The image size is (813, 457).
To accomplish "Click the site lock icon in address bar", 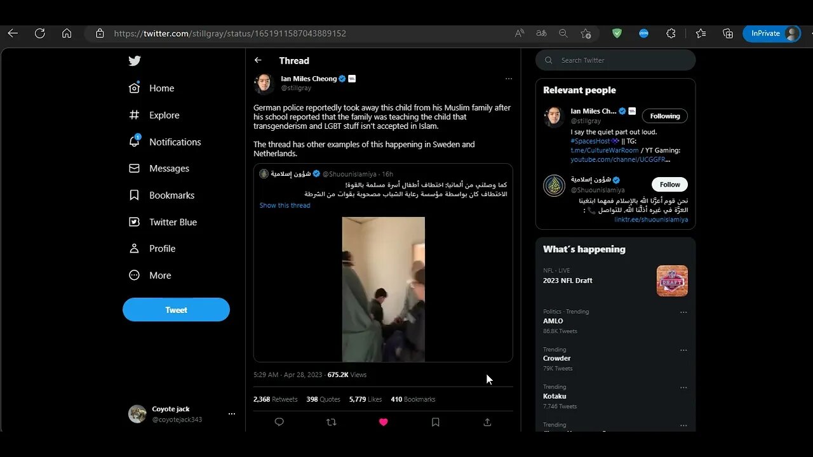I will pos(100,34).
